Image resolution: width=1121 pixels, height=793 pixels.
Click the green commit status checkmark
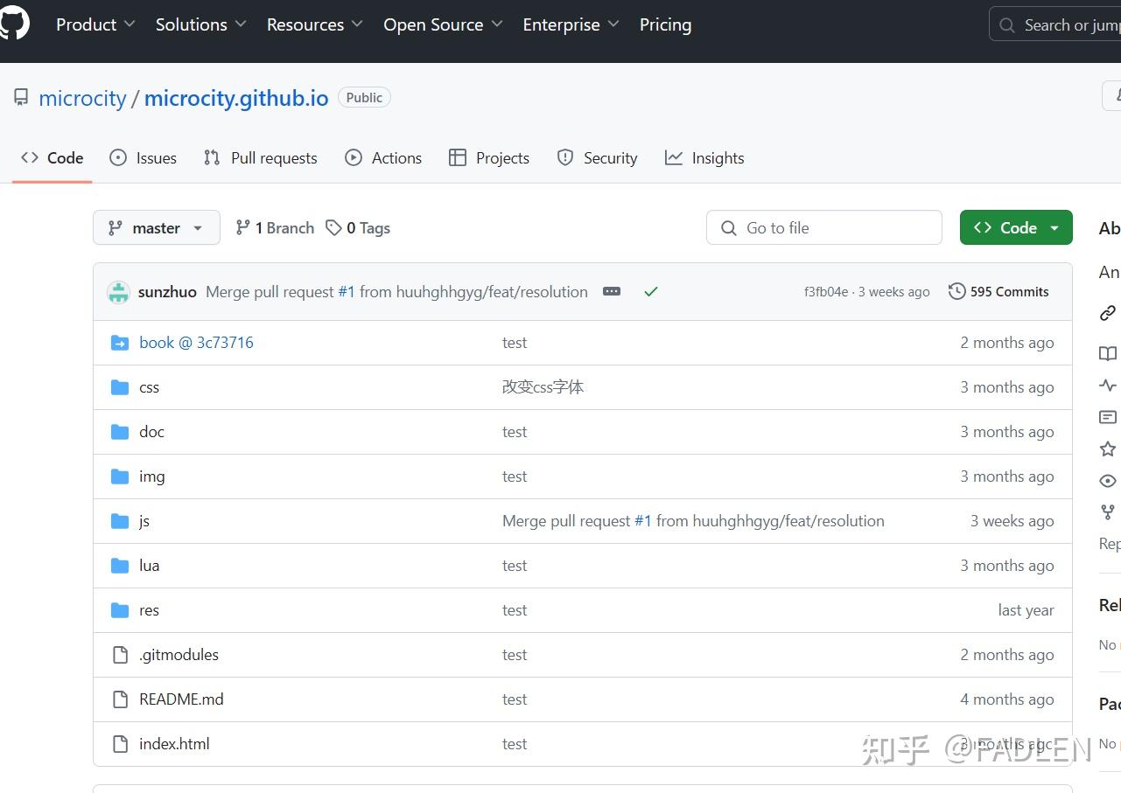pyautogui.click(x=650, y=292)
